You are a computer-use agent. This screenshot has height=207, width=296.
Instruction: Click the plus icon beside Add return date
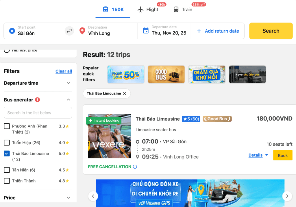(199, 31)
